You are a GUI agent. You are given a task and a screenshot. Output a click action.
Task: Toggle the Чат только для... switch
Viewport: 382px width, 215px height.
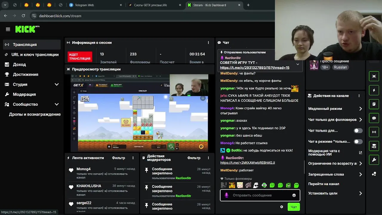point(358,131)
